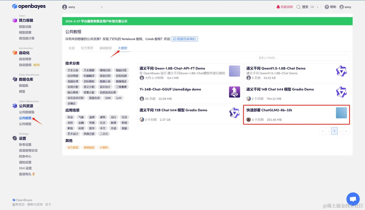This screenshot has height=210, width=365.
Task: Click the gift icon beside 邀请有礼
Action: click(x=33, y=174)
